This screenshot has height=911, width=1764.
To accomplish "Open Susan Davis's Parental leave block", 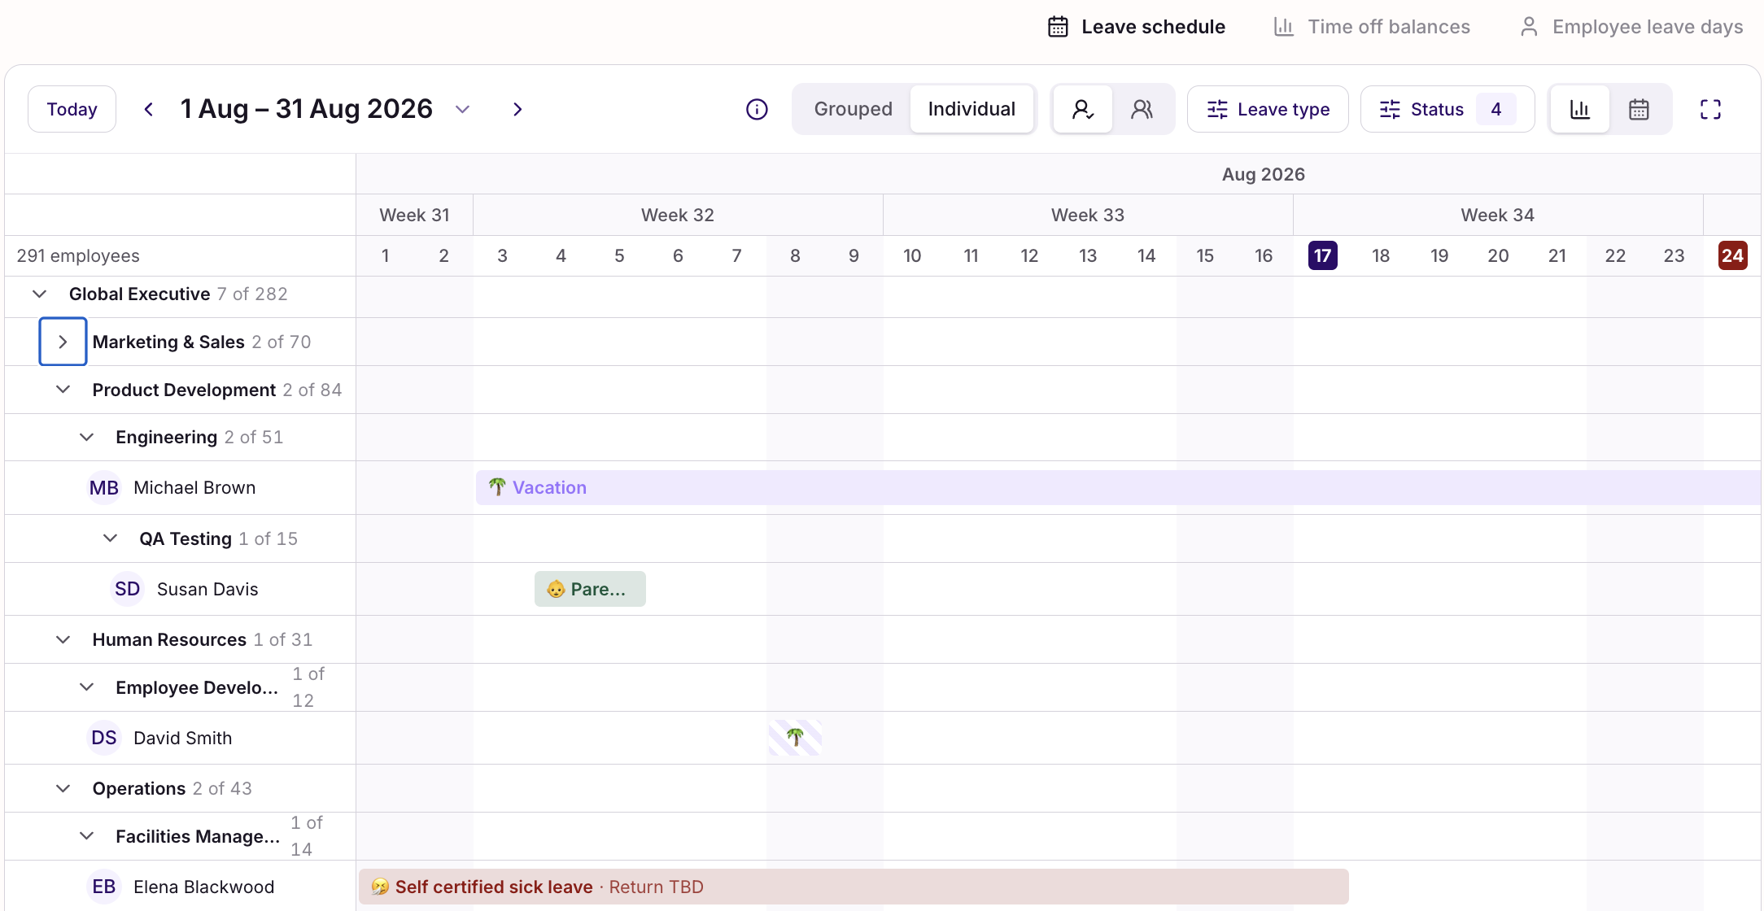I will coord(590,589).
